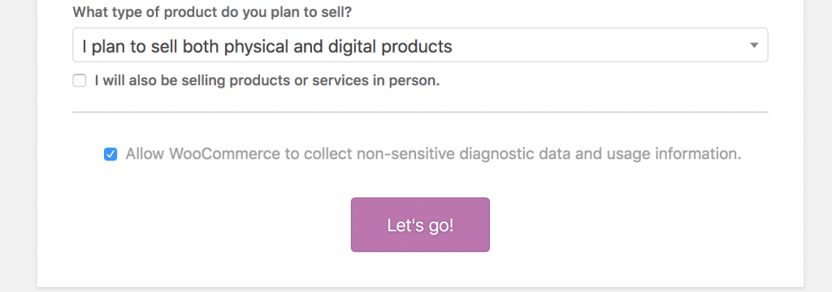This screenshot has height=292, width=832.
Task: Click the blue checkmark icon
Action: pos(110,154)
